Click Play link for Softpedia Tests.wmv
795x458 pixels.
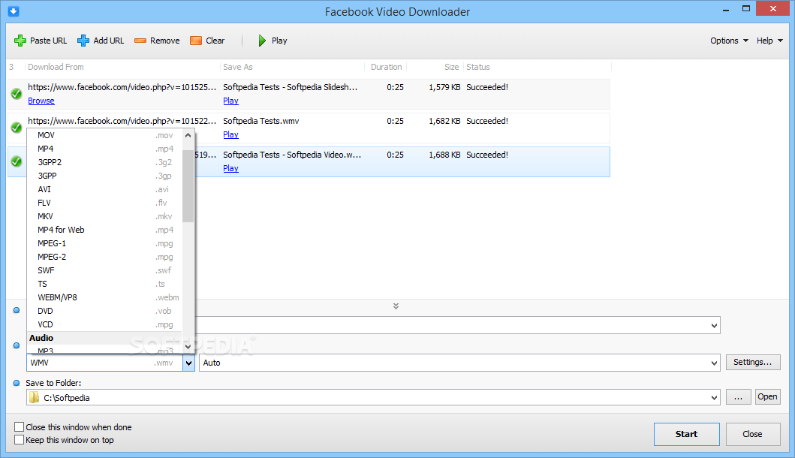(x=230, y=134)
